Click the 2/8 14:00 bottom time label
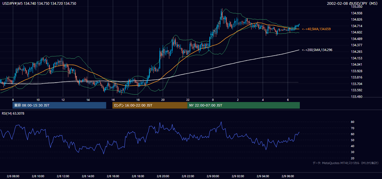This screenshot has height=179, width=382. coord(88,176)
